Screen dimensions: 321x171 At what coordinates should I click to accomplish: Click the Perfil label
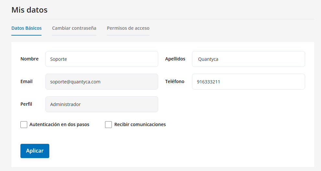coord(26,104)
